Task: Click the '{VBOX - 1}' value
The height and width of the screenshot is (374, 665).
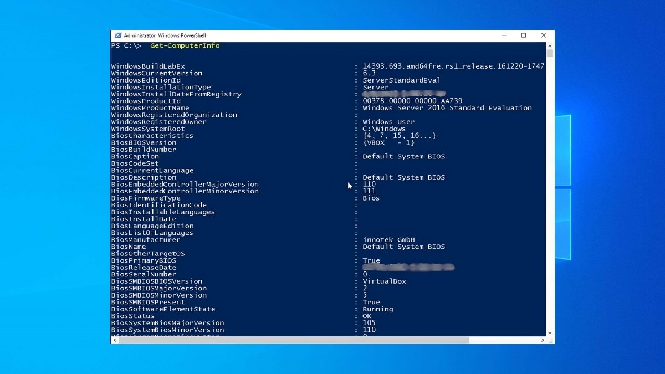Action: tap(388, 142)
